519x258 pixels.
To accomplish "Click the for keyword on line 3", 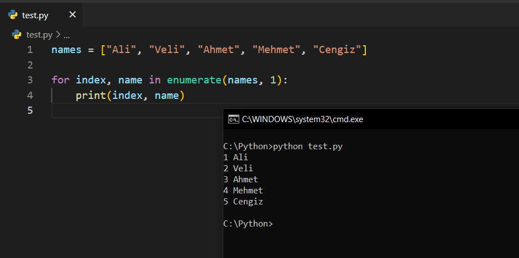I will 60,80.
